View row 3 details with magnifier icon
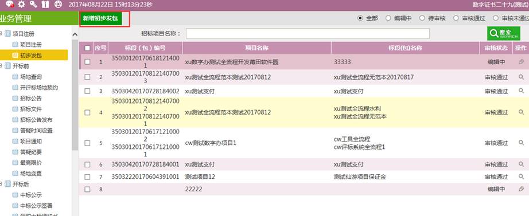529x216 pixels. pos(521,91)
